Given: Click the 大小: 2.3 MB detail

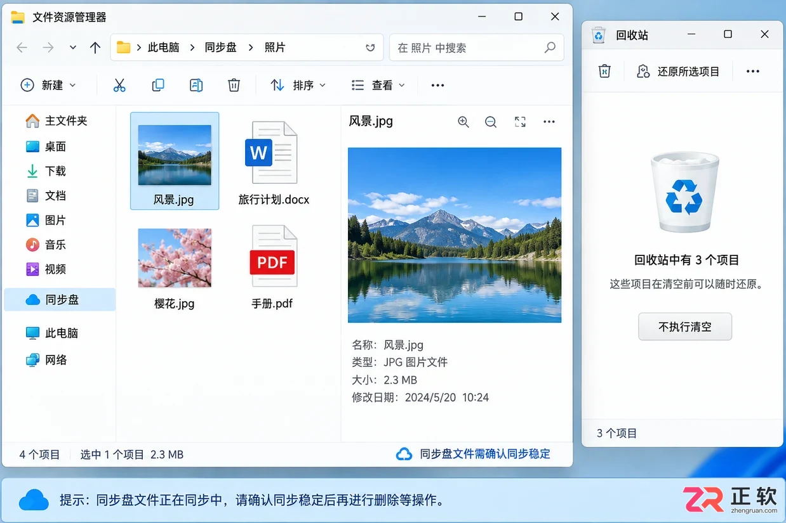Looking at the screenshot, I should [384, 380].
